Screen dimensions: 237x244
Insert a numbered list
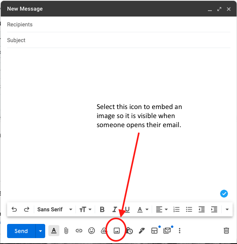[x=176, y=209]
